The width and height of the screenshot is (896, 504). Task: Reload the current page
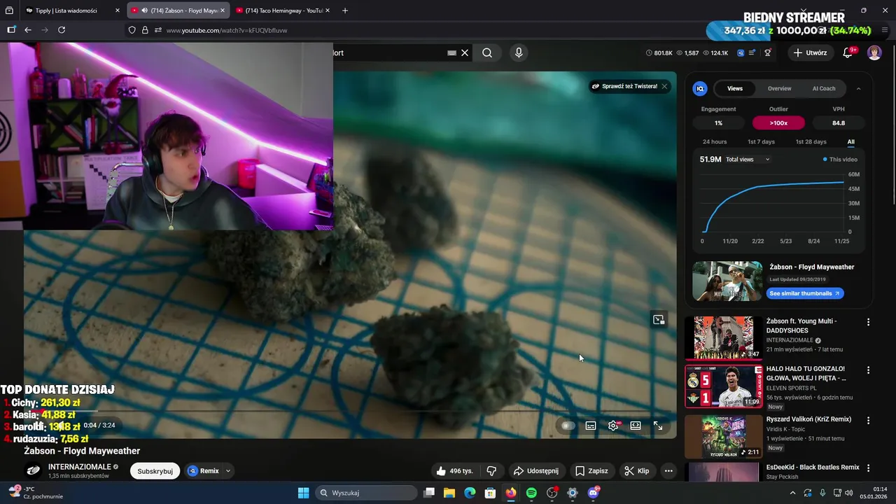tap(62, 30)
